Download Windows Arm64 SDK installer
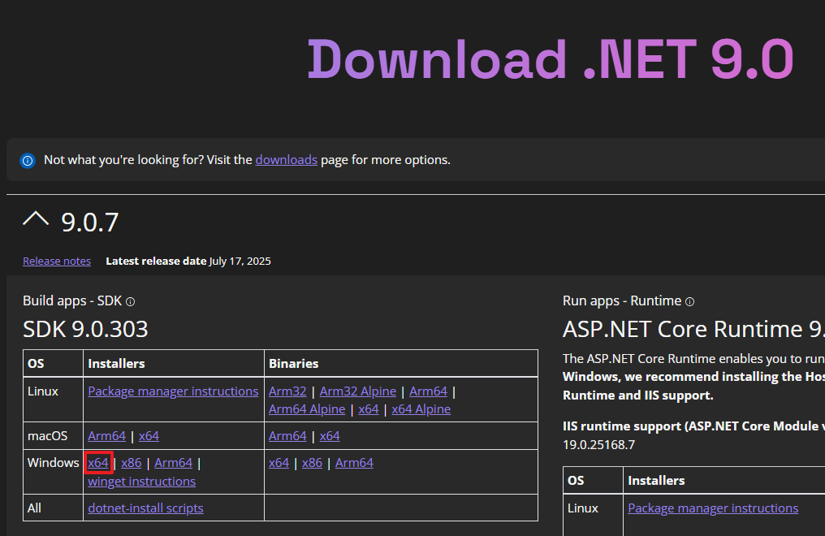 (x=173, y=462)
